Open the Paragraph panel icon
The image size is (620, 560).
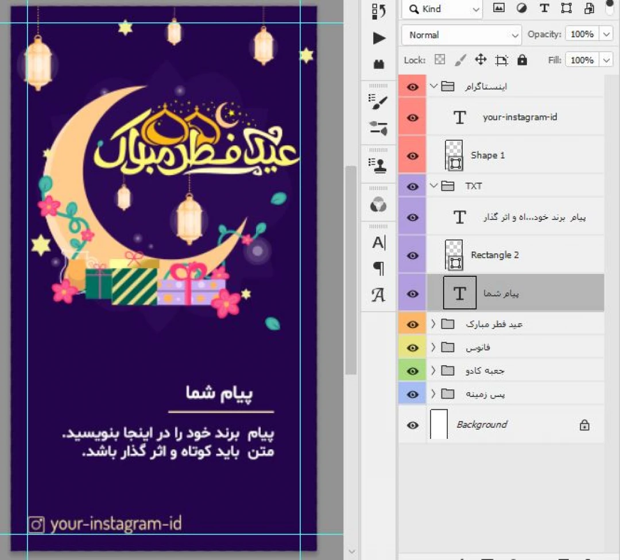[x=379, y=268]
